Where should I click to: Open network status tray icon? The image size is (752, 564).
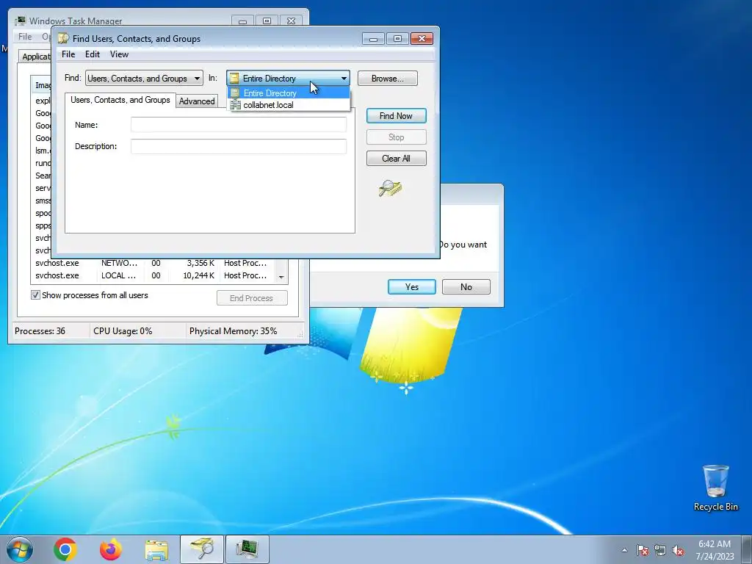660,550
